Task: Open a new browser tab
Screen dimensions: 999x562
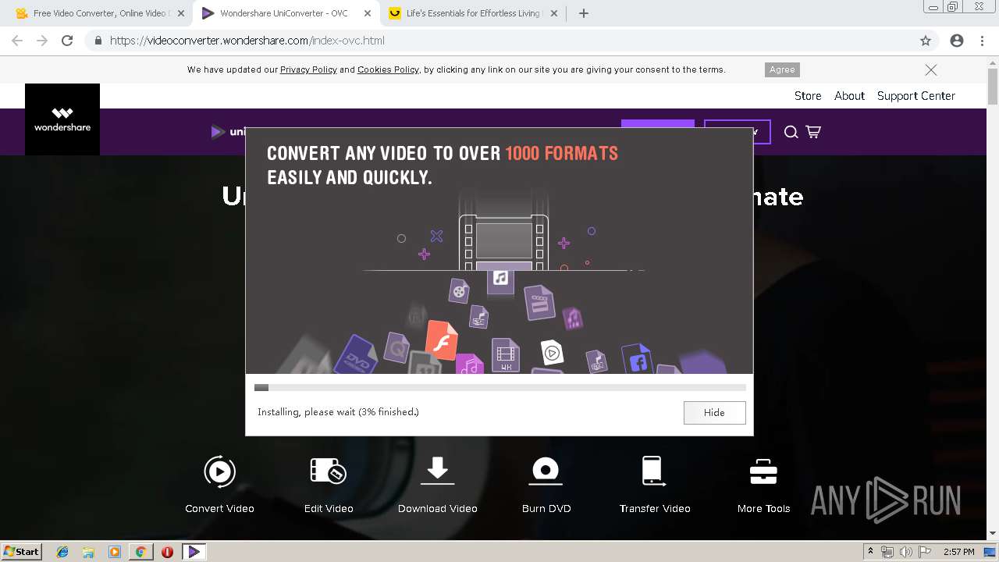Action: [x=584, y=13]
